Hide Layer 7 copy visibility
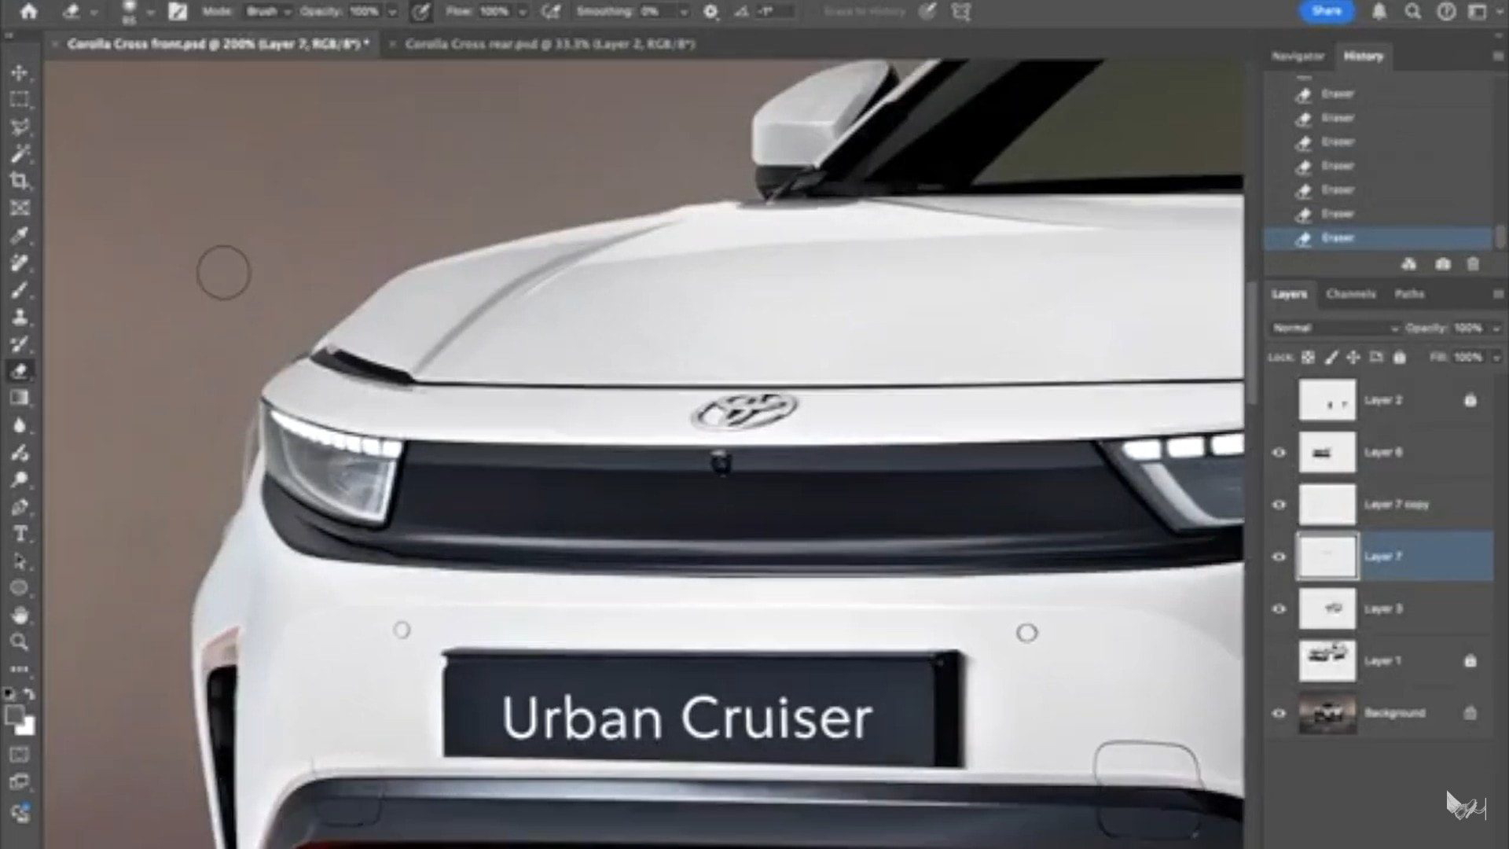1509x849 pixels. pyautogui.click(x=1279, y=505)
